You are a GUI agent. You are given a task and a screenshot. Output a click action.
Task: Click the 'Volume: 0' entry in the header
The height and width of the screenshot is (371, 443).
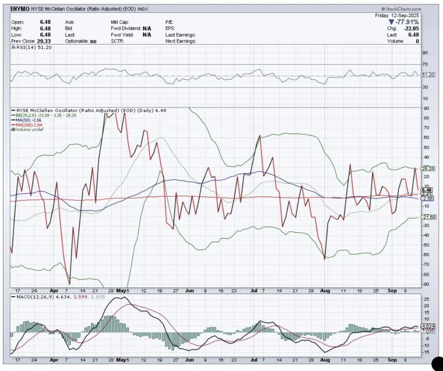(403, 41)
